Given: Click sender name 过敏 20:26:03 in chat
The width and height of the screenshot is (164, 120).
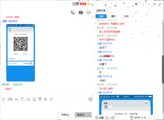Looking at the screenshot, I should [10, 21].
